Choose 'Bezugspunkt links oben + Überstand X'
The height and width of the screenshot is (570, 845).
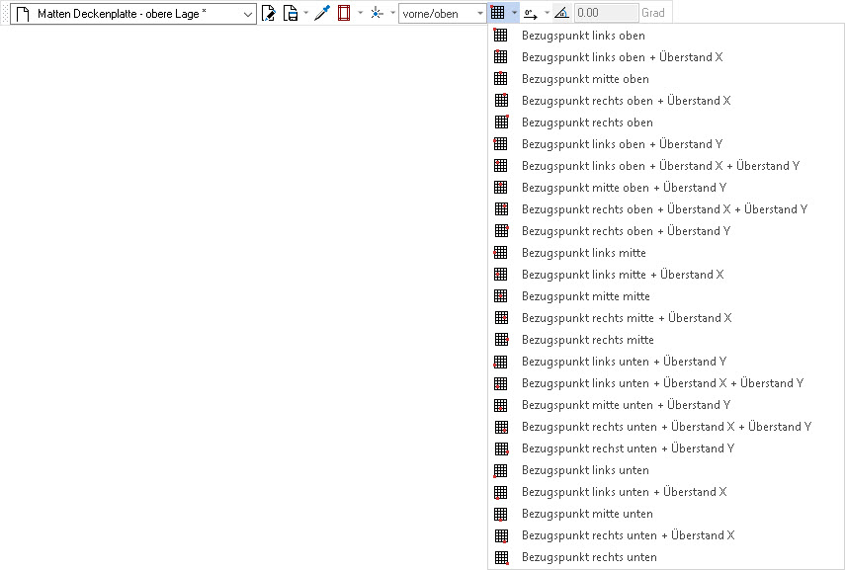click(666, 57)
